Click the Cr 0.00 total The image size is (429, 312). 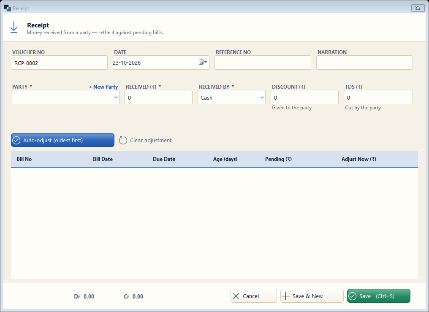click(x=133, y=296)
